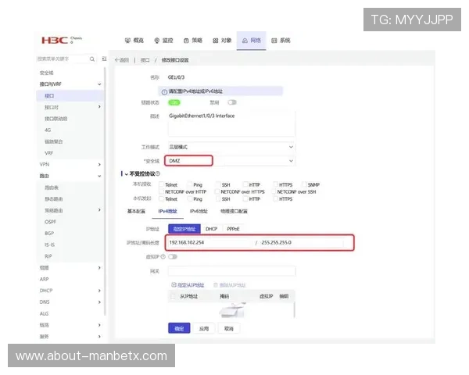
Task: Select the DHCP address mode
Action: [x=211, y=229]
